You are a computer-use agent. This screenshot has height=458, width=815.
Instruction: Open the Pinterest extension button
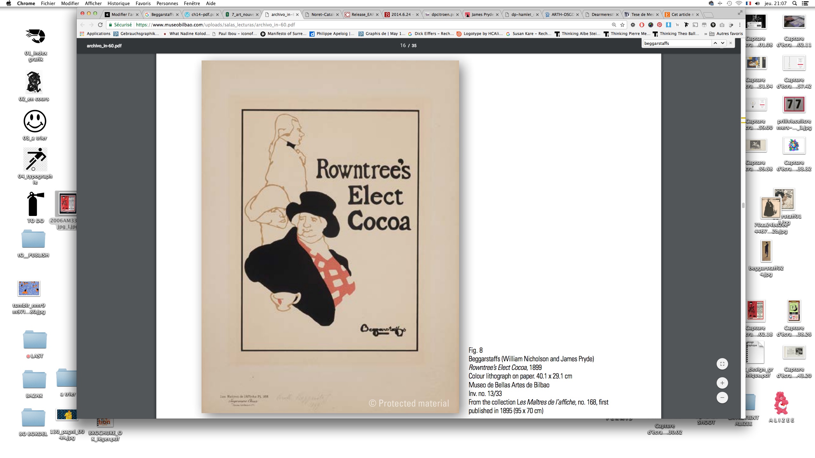coord(660,25)
